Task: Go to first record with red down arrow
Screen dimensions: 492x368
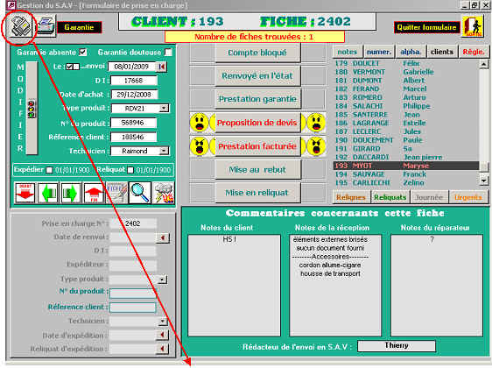Action: pyautogui.click(x=25, y=193)
